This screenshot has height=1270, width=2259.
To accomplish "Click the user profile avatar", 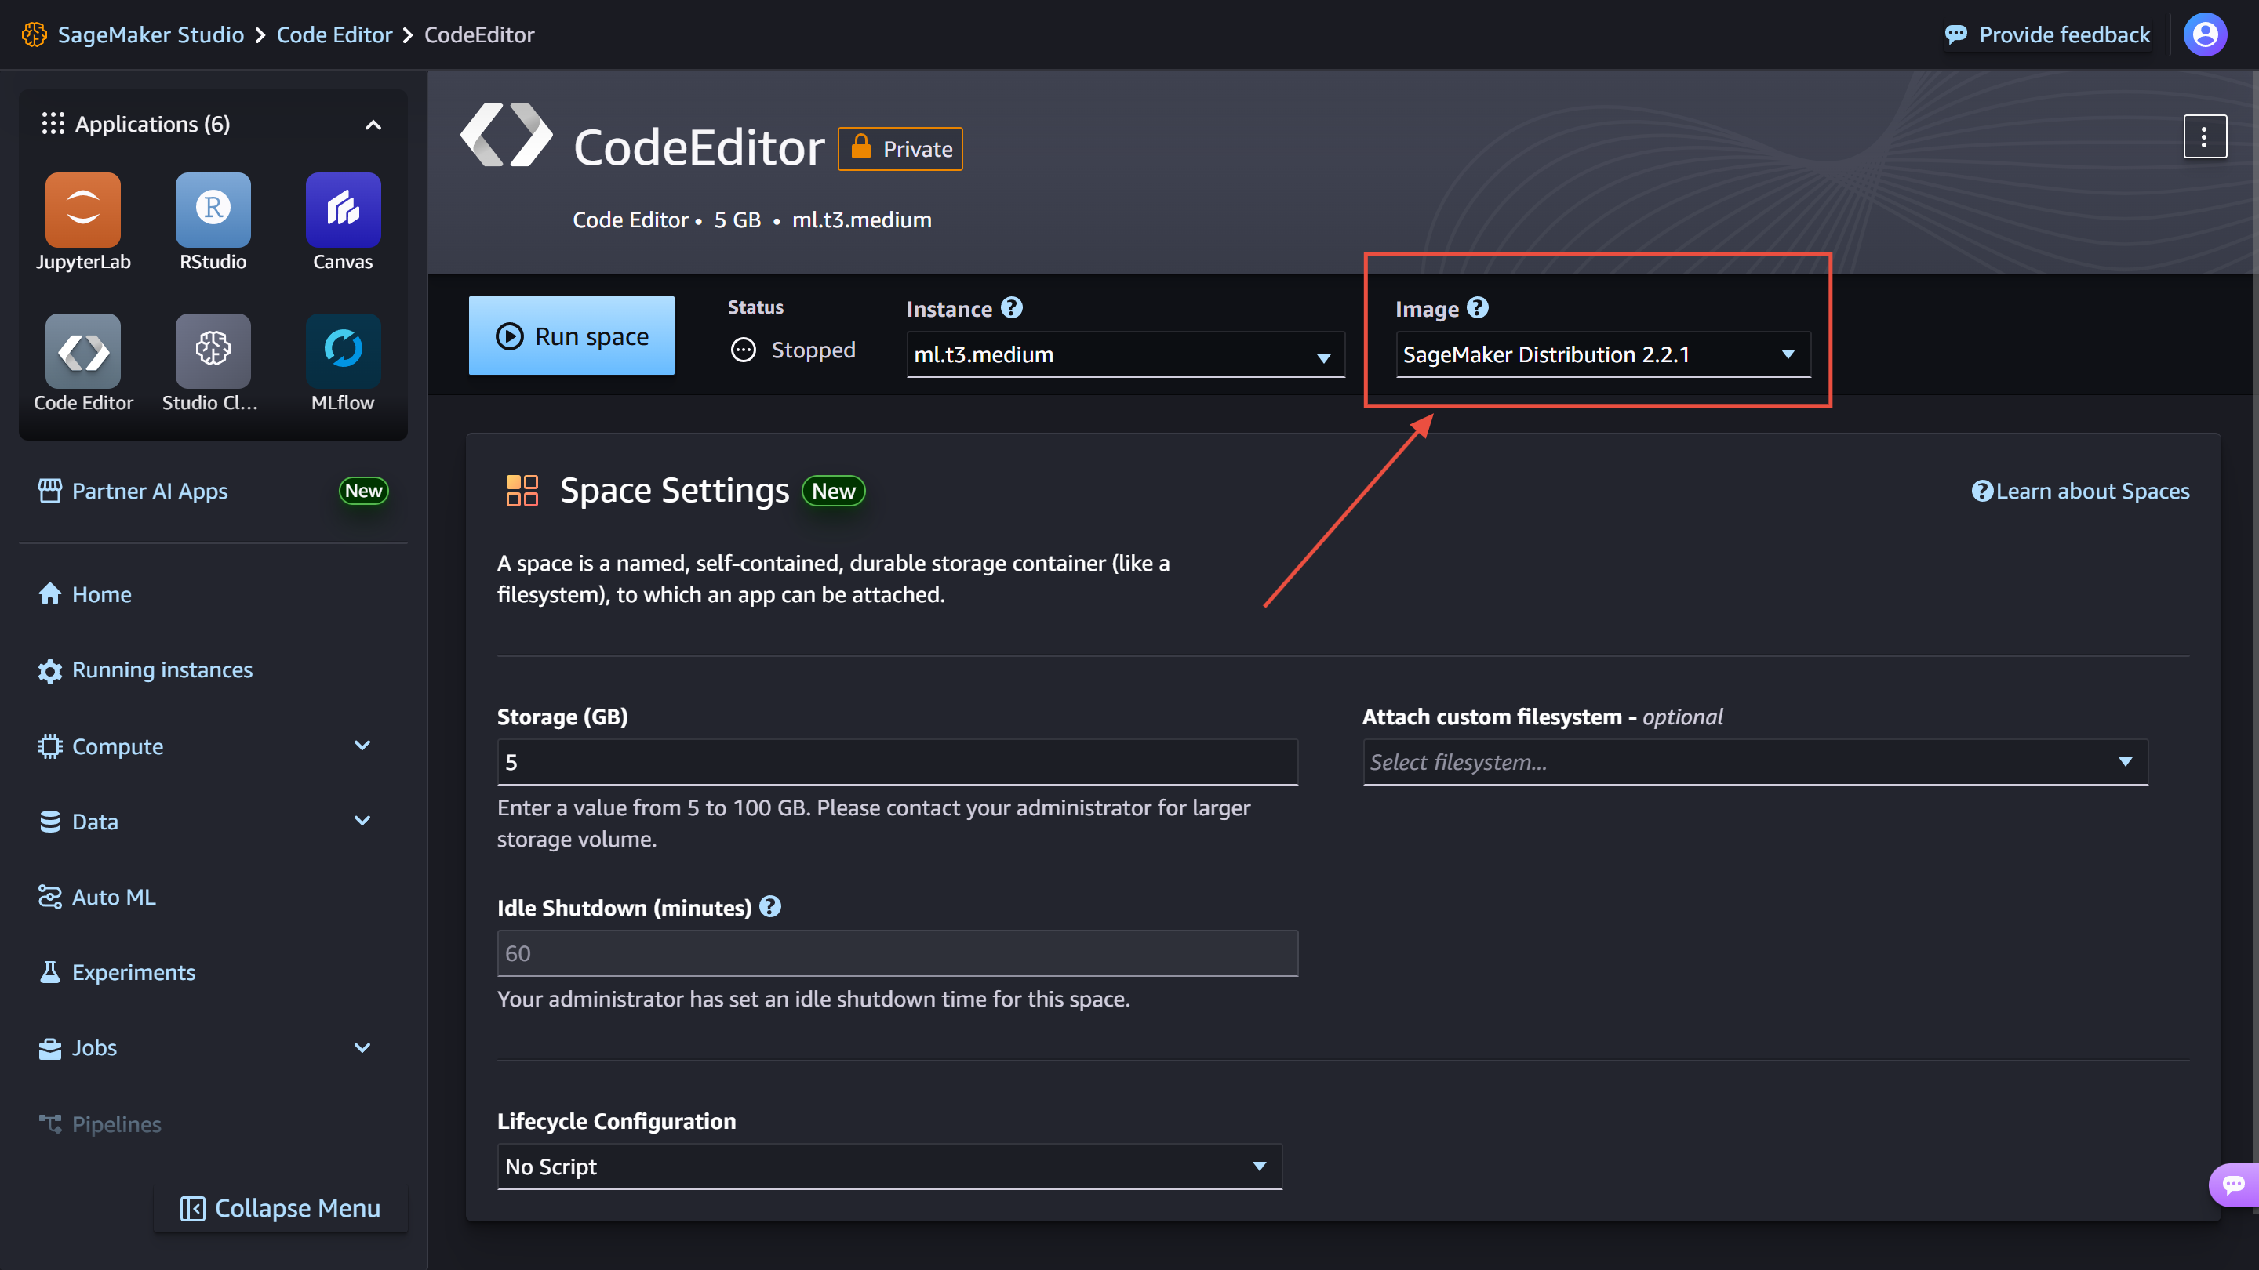I will [2205, 34].
